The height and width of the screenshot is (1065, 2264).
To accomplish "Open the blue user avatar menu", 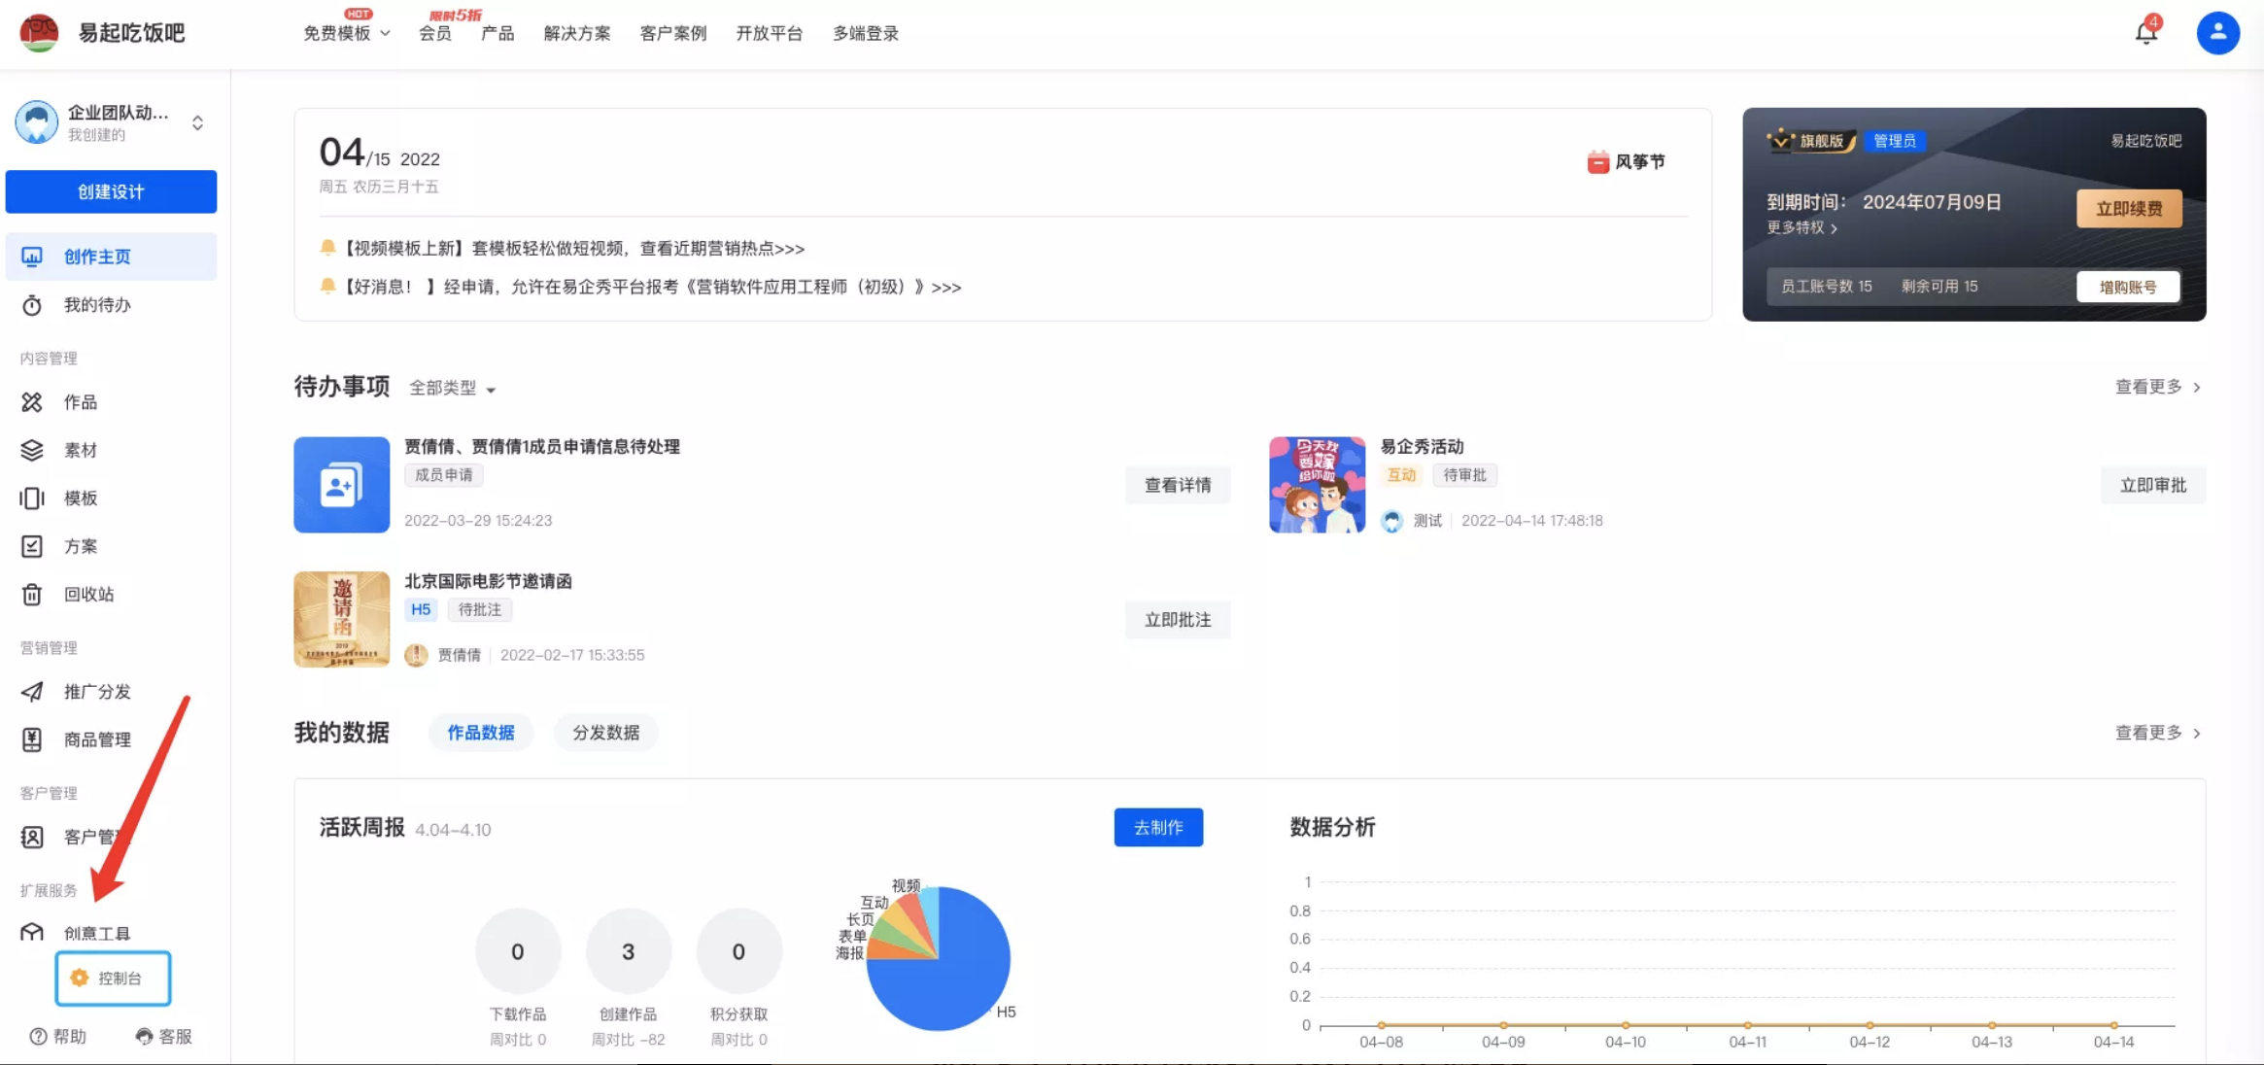I will pos(2217,32).
